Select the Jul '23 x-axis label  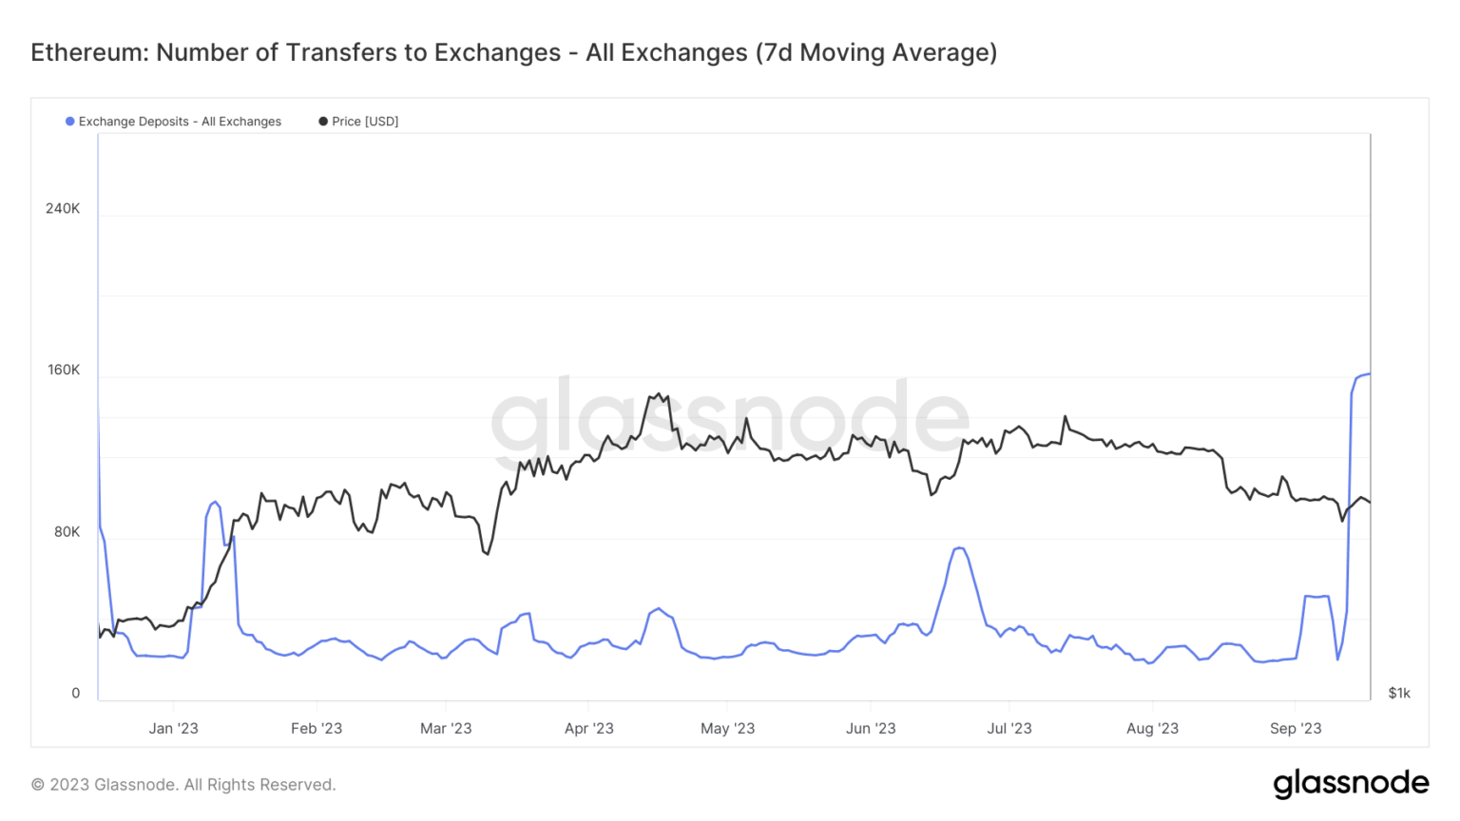pyautogui.click(x=1009, y=729)
